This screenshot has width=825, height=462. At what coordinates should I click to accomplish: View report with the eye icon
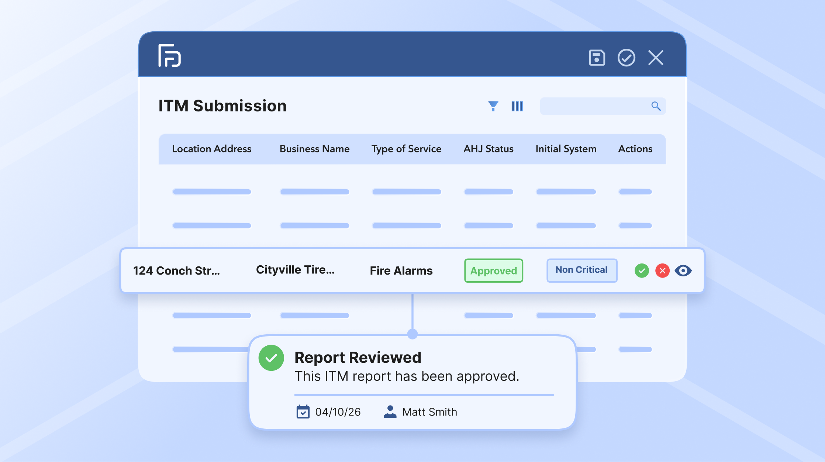(x=683, y=271)
